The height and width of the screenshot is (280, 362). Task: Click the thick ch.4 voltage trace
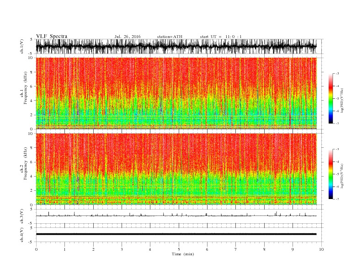pos(176,234)
